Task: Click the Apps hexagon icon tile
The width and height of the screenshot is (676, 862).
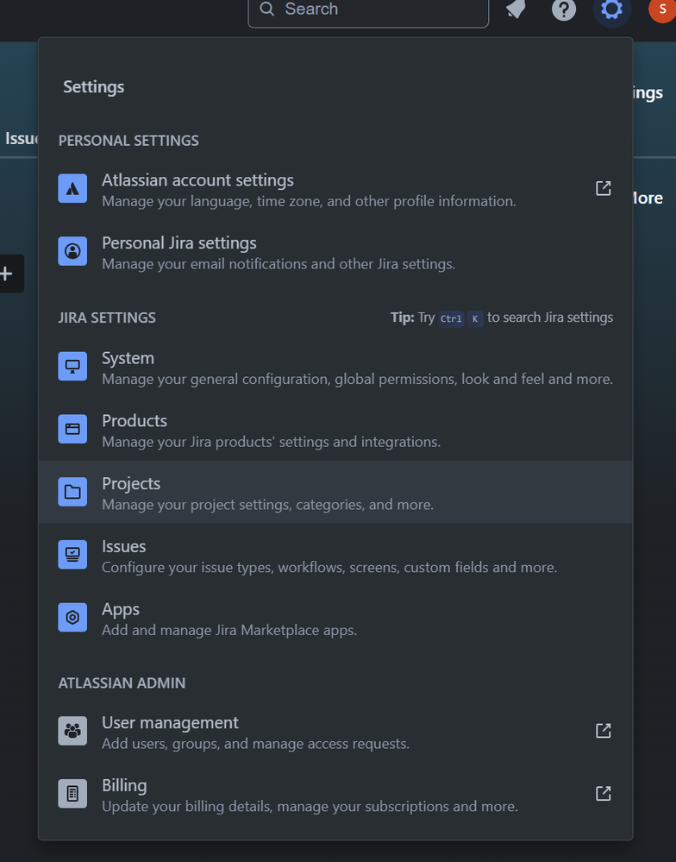Action: pos(72,617)
